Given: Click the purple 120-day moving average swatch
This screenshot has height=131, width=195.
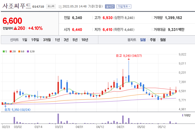Looking at the screenshot, I should tap(28, 52).
